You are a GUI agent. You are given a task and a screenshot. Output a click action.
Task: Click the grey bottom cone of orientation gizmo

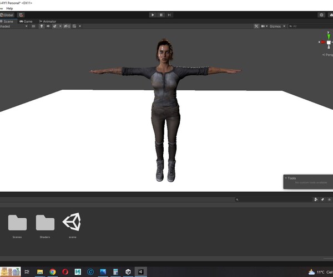[329, 47]
